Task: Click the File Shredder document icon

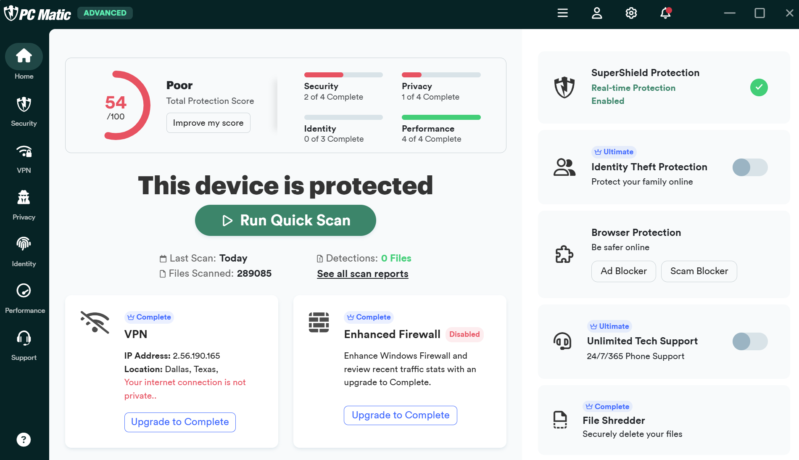Action: (560, 420)
